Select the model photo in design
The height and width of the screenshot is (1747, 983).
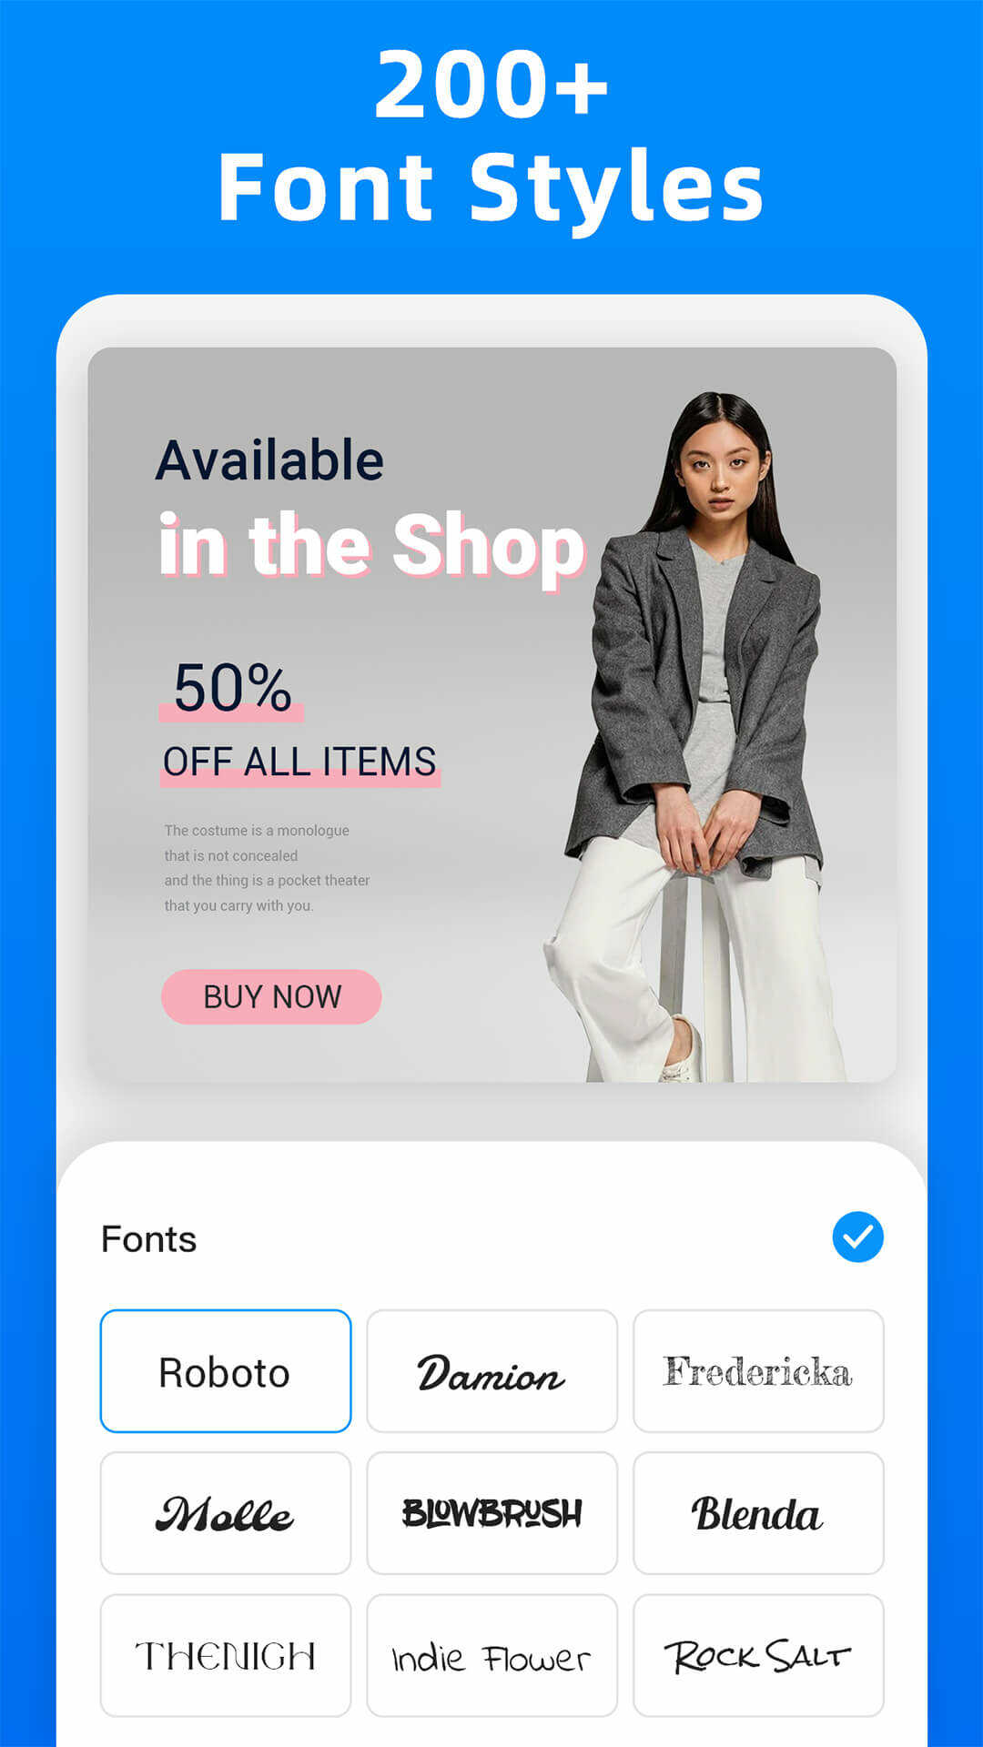(696, 737)
